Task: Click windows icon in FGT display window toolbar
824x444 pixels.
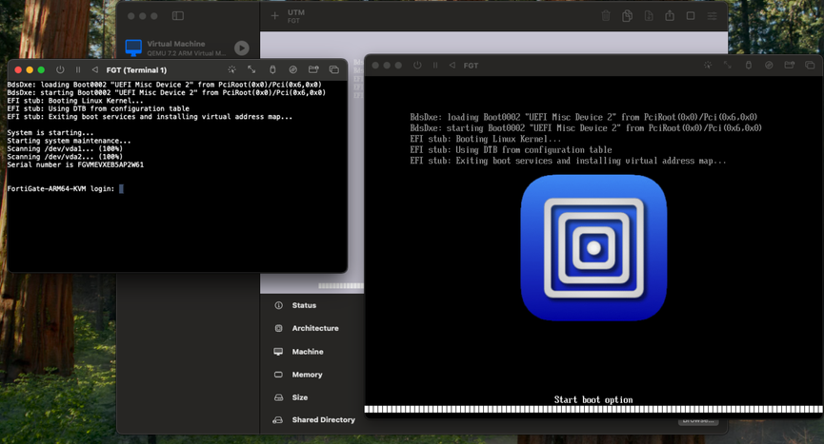Action: point(810,65)
